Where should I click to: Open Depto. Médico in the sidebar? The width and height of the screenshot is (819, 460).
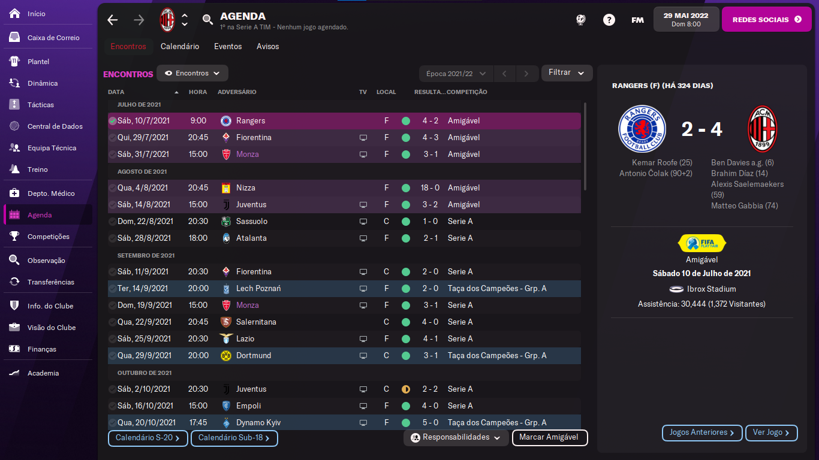[x=51, y=193]
